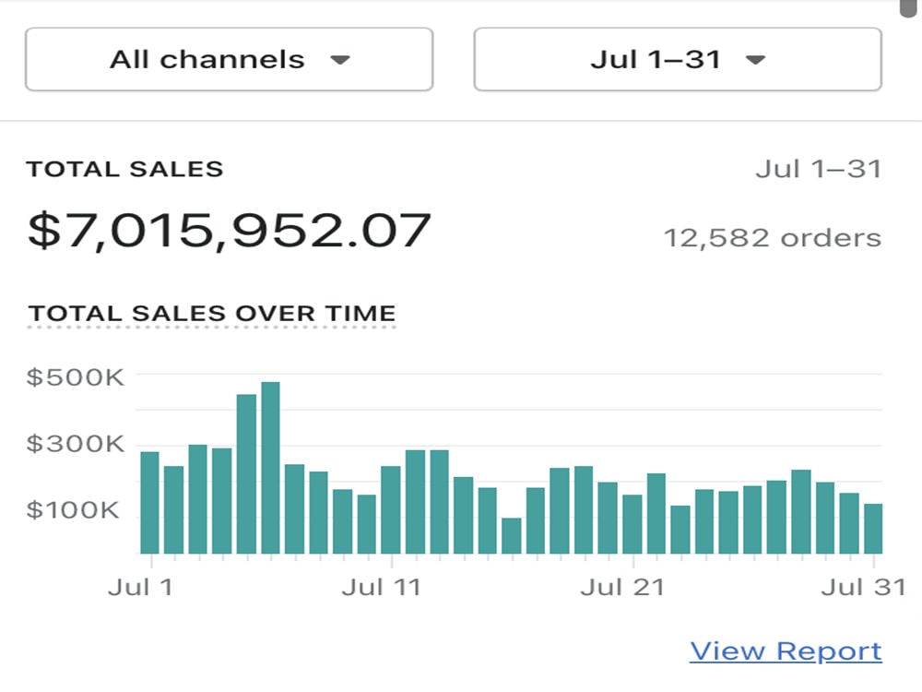922x692 pixels.
Task: Select the last bar for Jul 31
Action: (x=873, y=529)
